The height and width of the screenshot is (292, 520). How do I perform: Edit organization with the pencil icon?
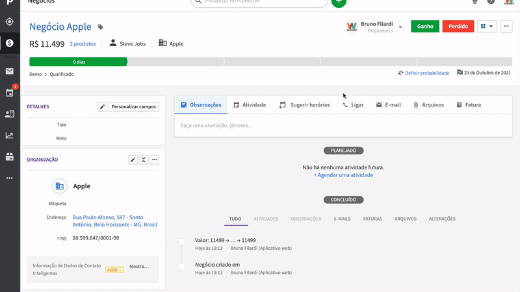point(133,160)
